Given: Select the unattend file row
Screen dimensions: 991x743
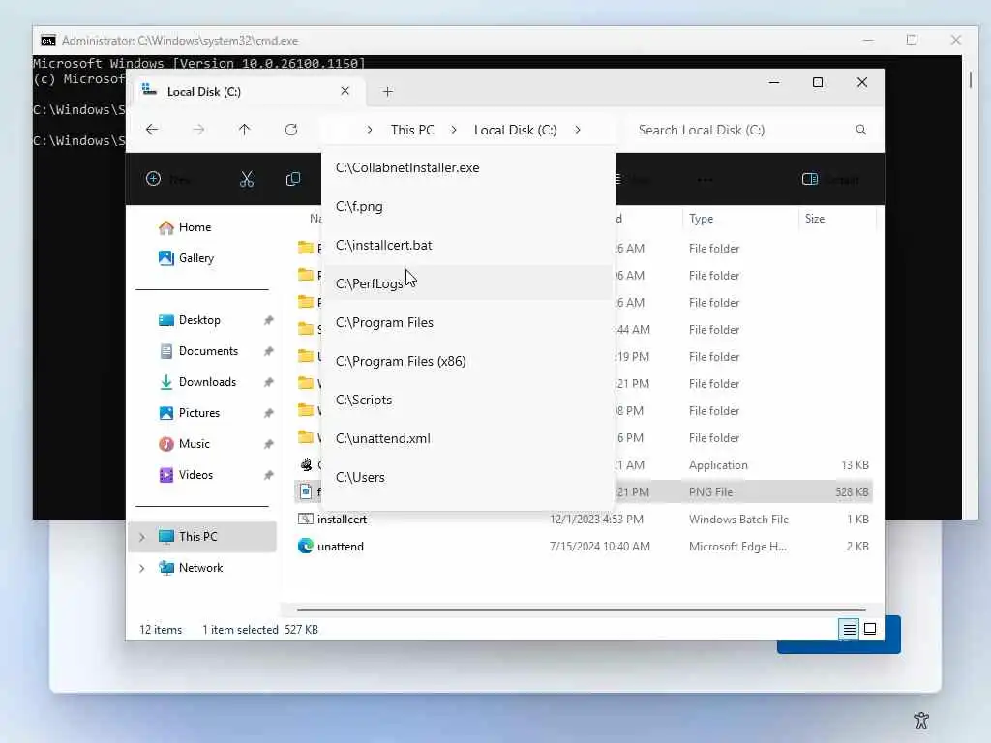Looking at the screenshot, I should (583, 547).
